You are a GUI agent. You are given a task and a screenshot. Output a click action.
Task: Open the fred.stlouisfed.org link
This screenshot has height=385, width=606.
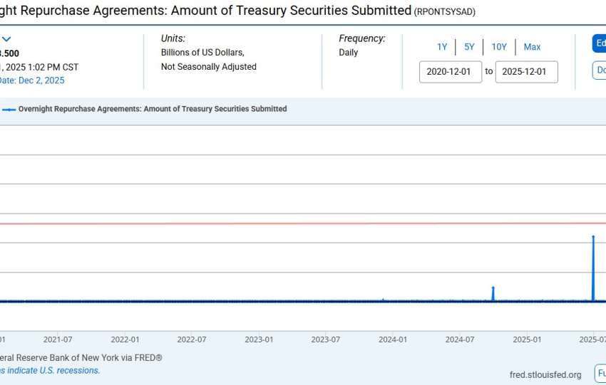click(545, 374)
